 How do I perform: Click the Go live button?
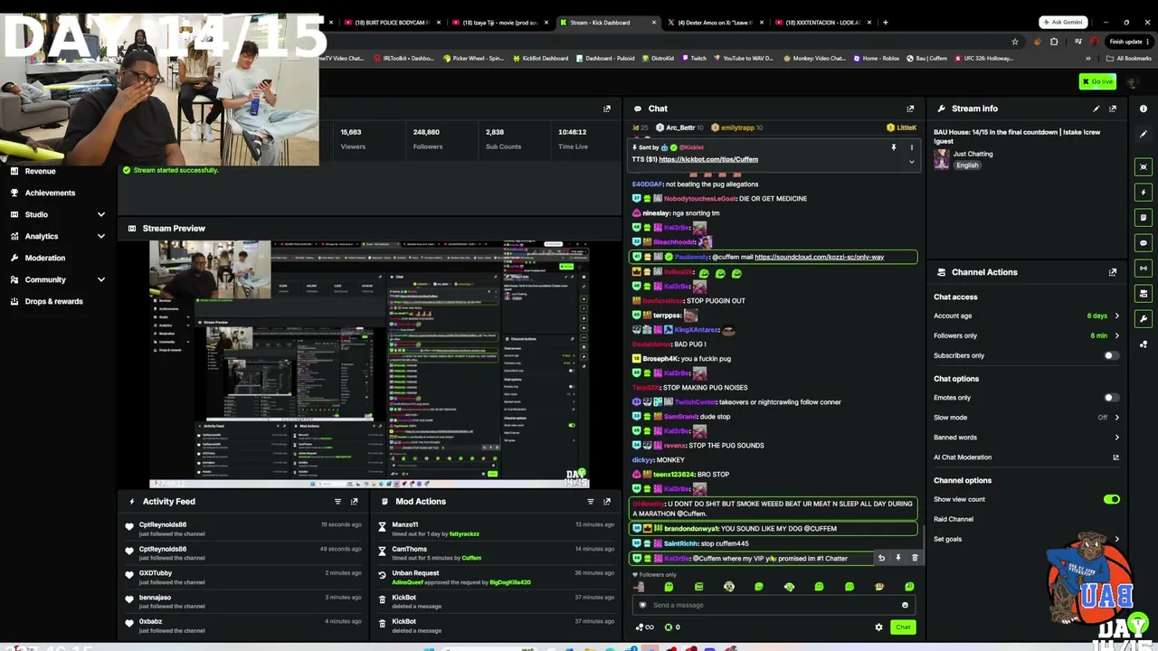[1097, 81]
